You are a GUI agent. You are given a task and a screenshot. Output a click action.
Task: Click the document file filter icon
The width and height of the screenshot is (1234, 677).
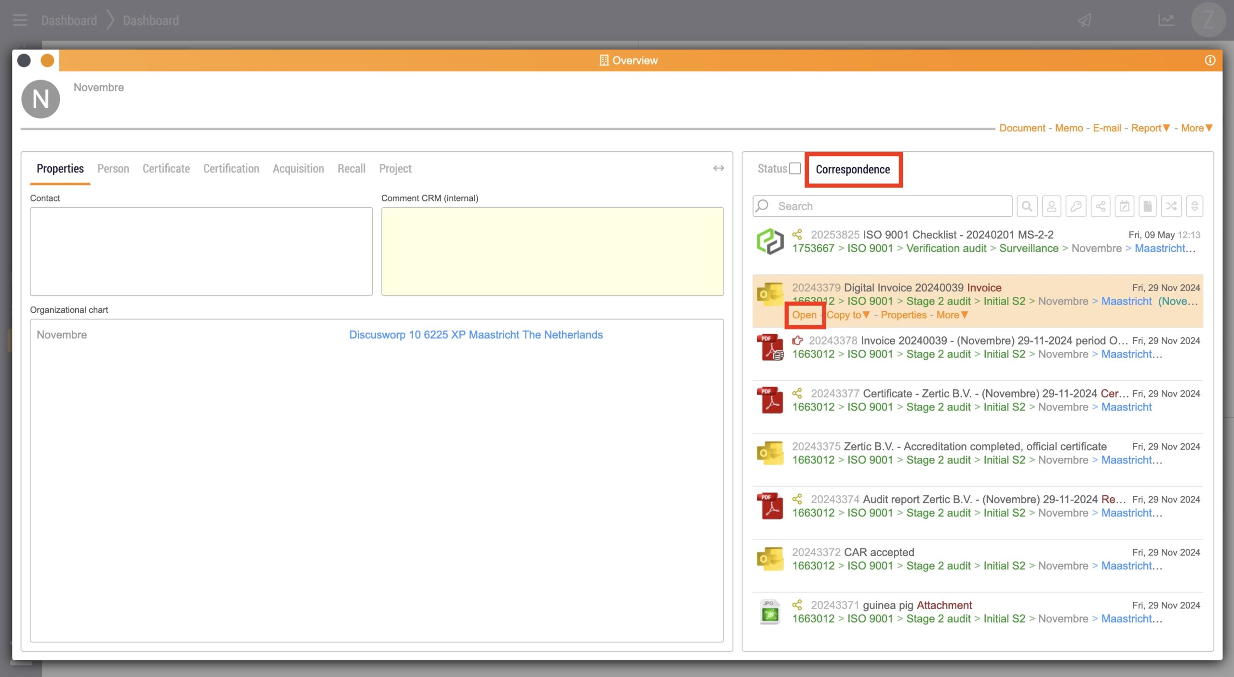[x=1148, y=206]
